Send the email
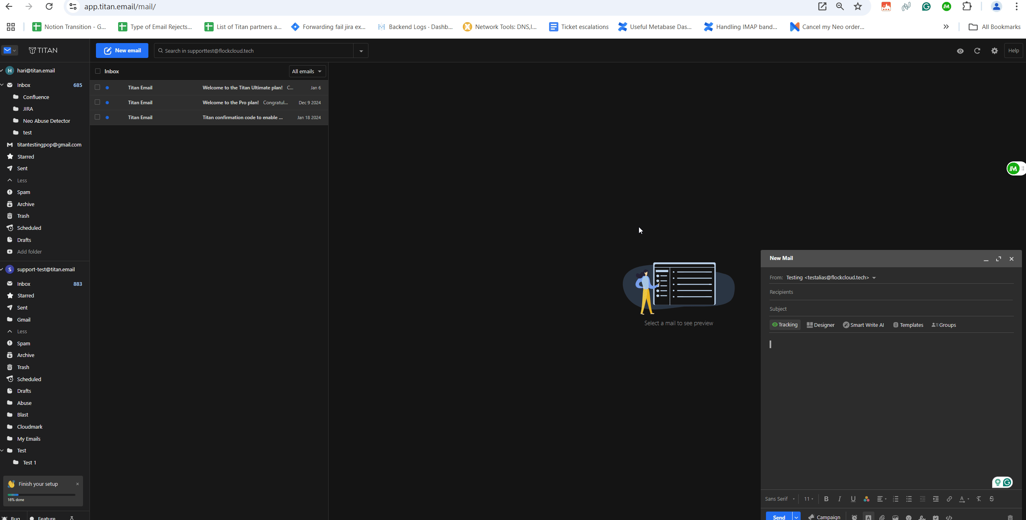Viewport: 1026px width, 520px height. pos(779,517)
